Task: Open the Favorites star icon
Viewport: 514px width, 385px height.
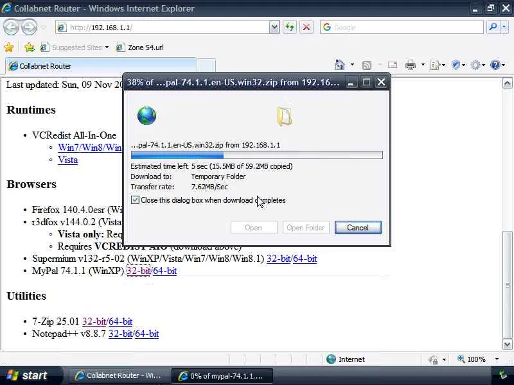Action: [x=9, y=47]
